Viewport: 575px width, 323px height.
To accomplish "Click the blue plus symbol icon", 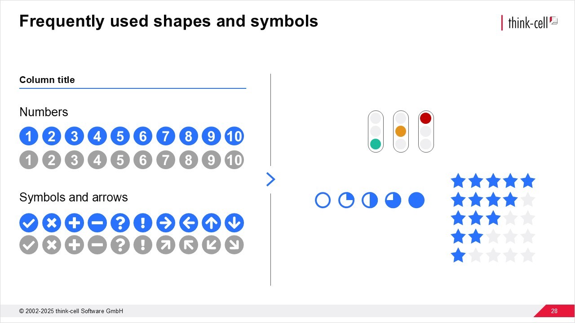I will click(74, 223).
